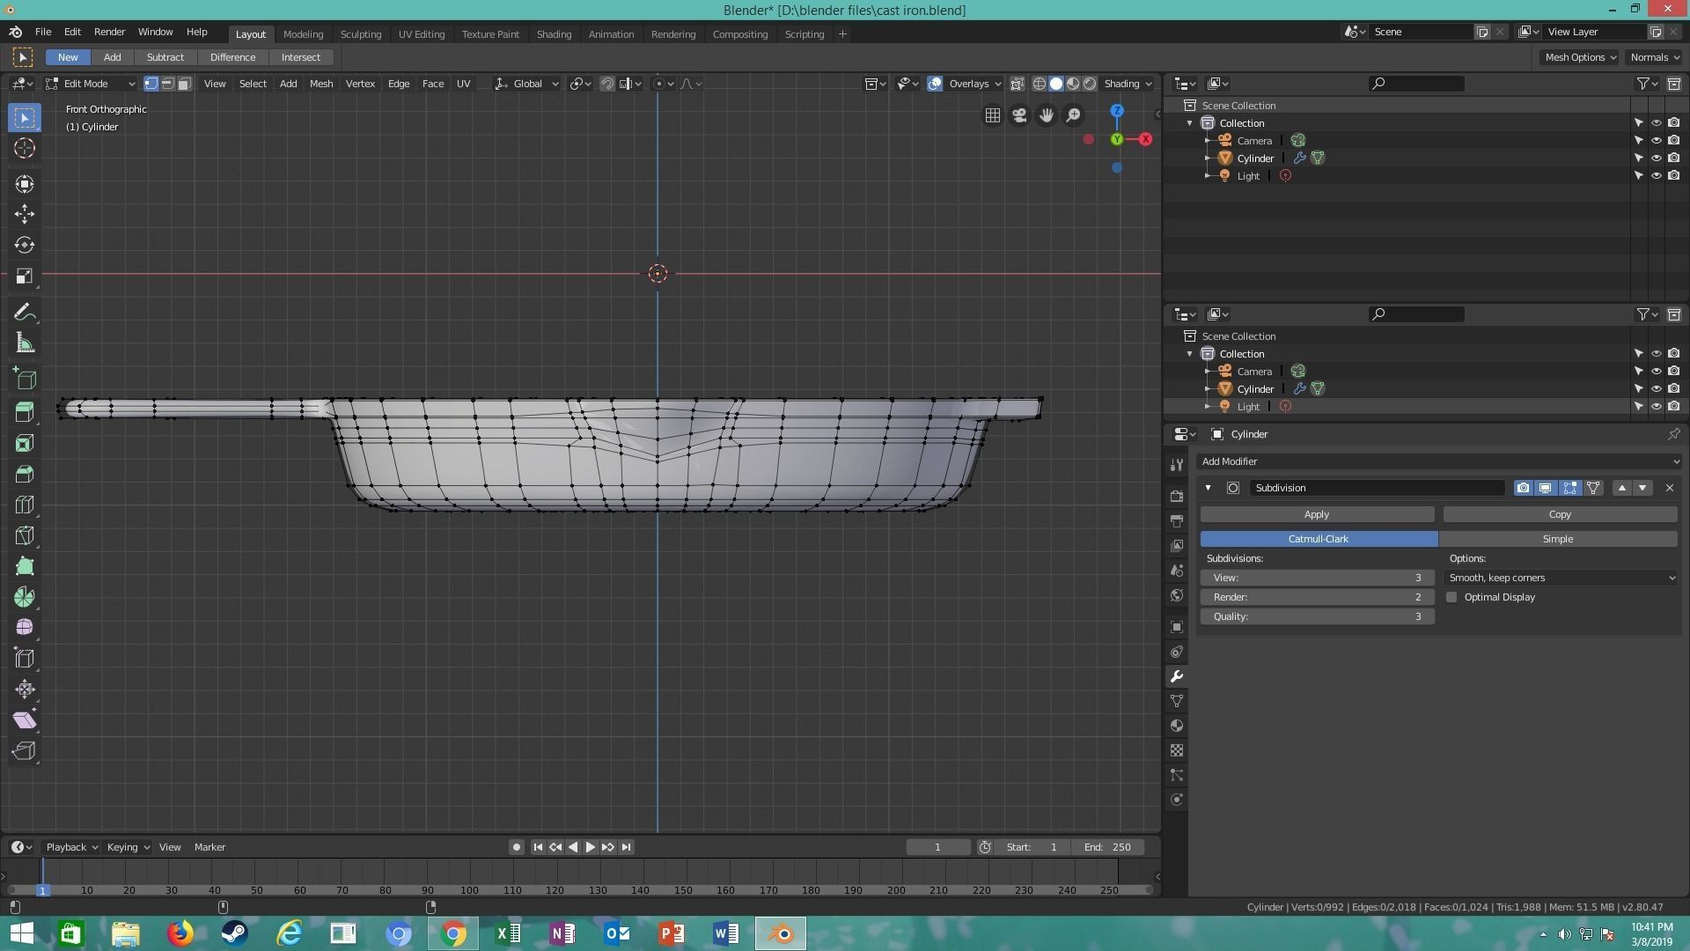The image size is (1690, 951).
Task: Hide Camera in the upper outliner
Action: (x=1656, y=141)
